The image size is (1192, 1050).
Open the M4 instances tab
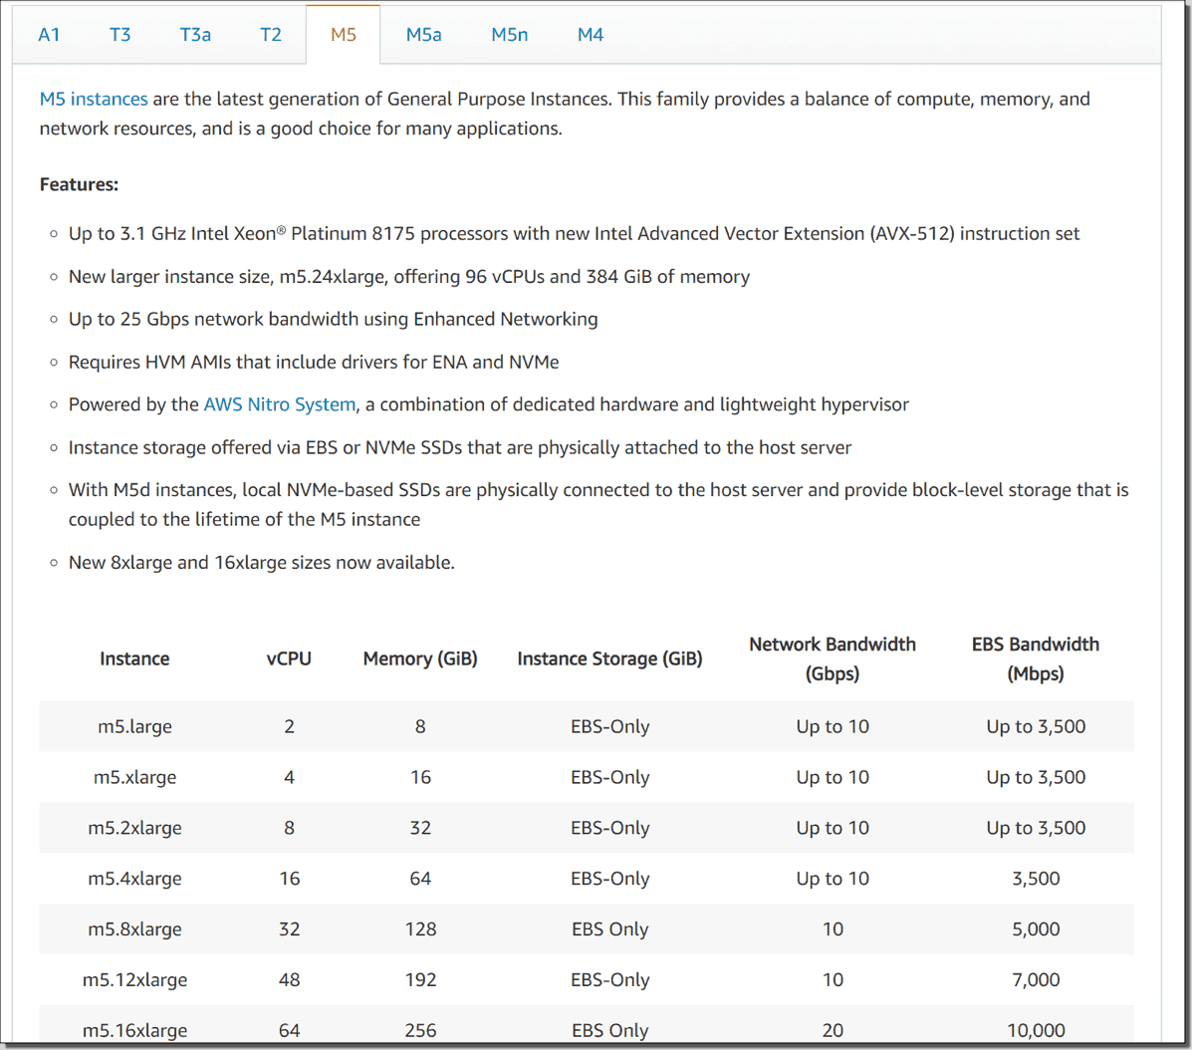coord(590,34)
